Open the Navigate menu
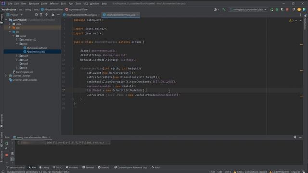 point(34,3)
